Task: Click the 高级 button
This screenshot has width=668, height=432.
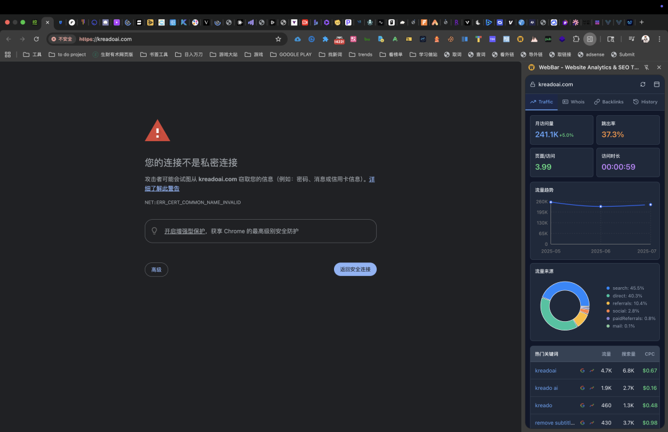Action: pyautogui.click(x=156, y=269)
